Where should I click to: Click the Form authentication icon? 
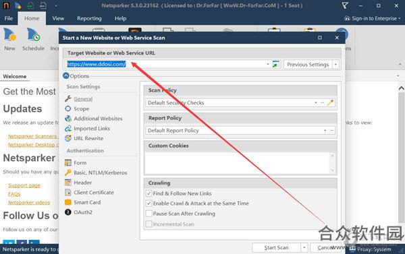tap(68, 163)
